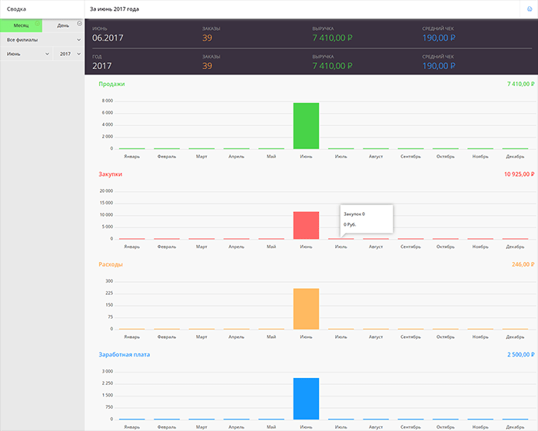Expand the "Июнь" month selector
Image resolution: width=538 pixels, height=431 pixels.
[x=28, y=54]
